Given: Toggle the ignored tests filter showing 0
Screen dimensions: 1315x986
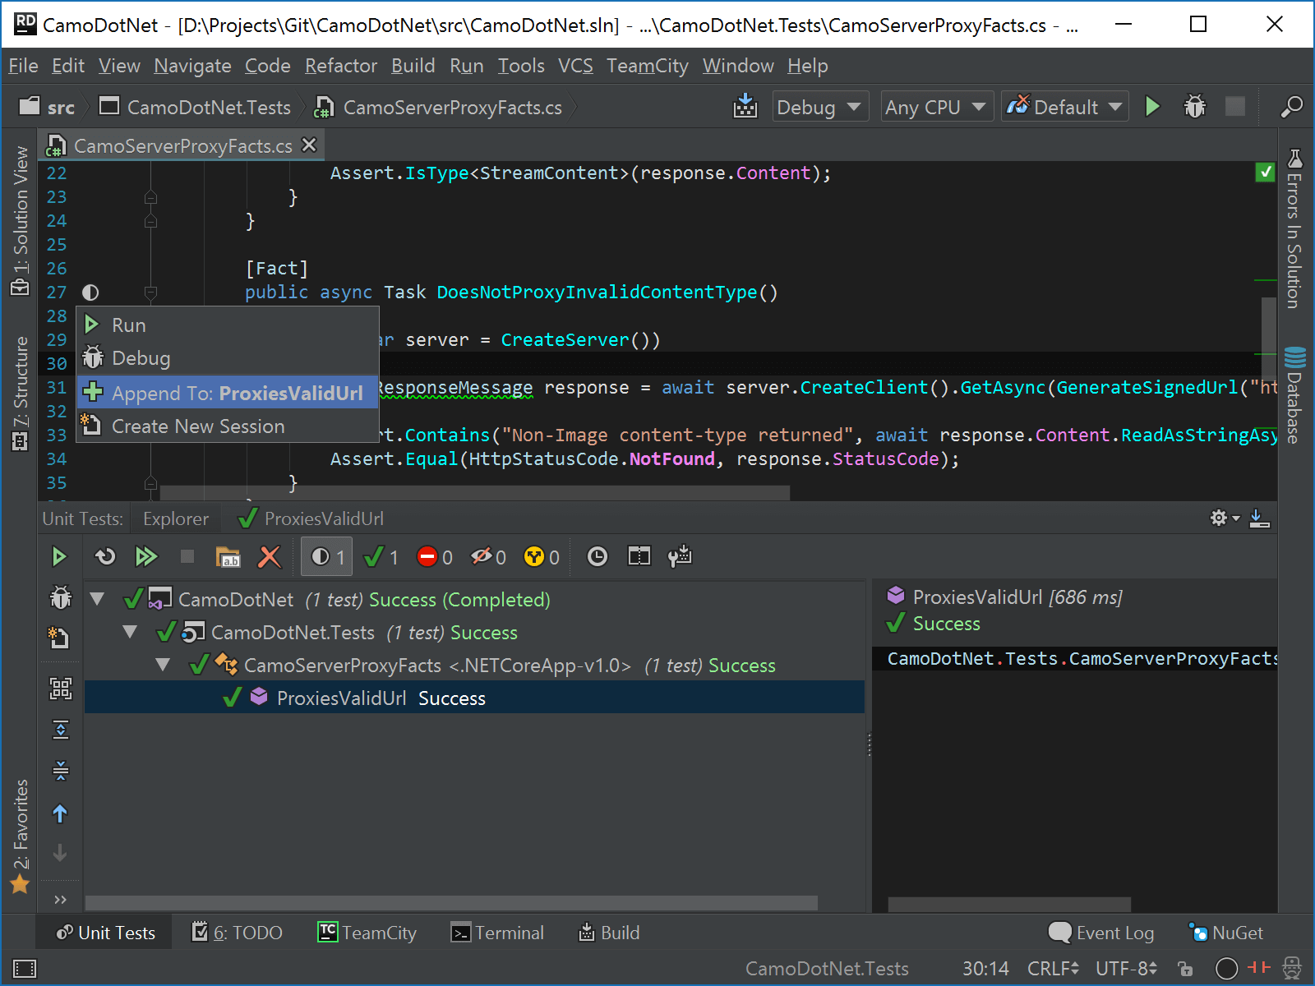Looking at the screenshot, I should (488, 557).
